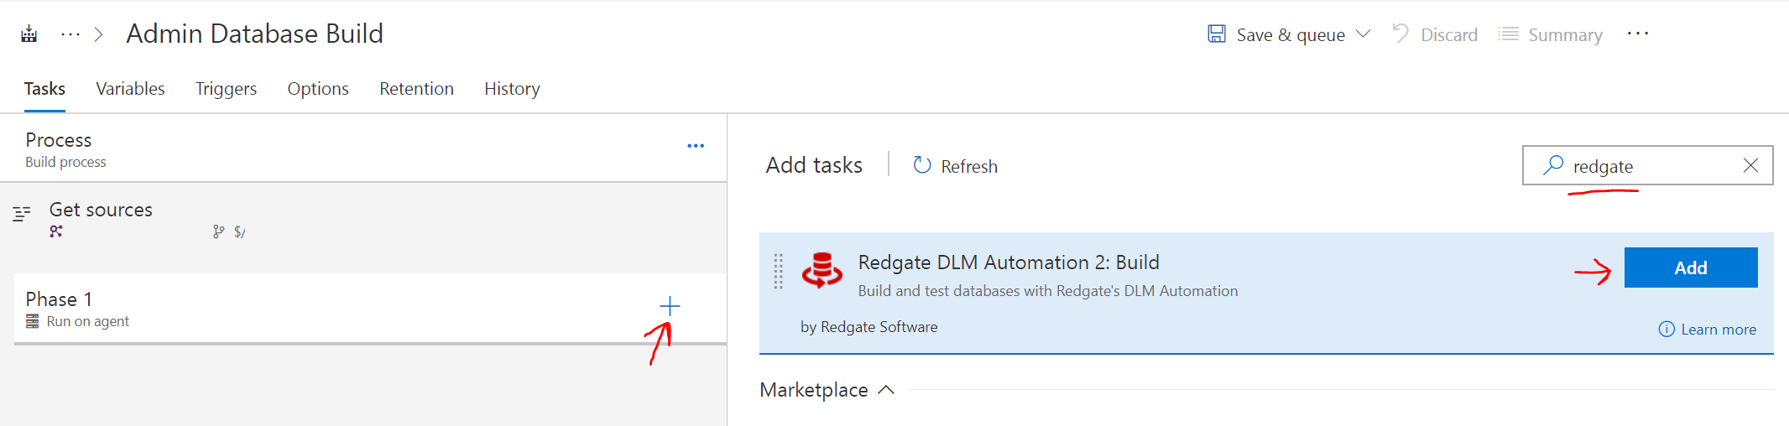
Task: Select Phase 1 Run on agent
Action: 370,309
